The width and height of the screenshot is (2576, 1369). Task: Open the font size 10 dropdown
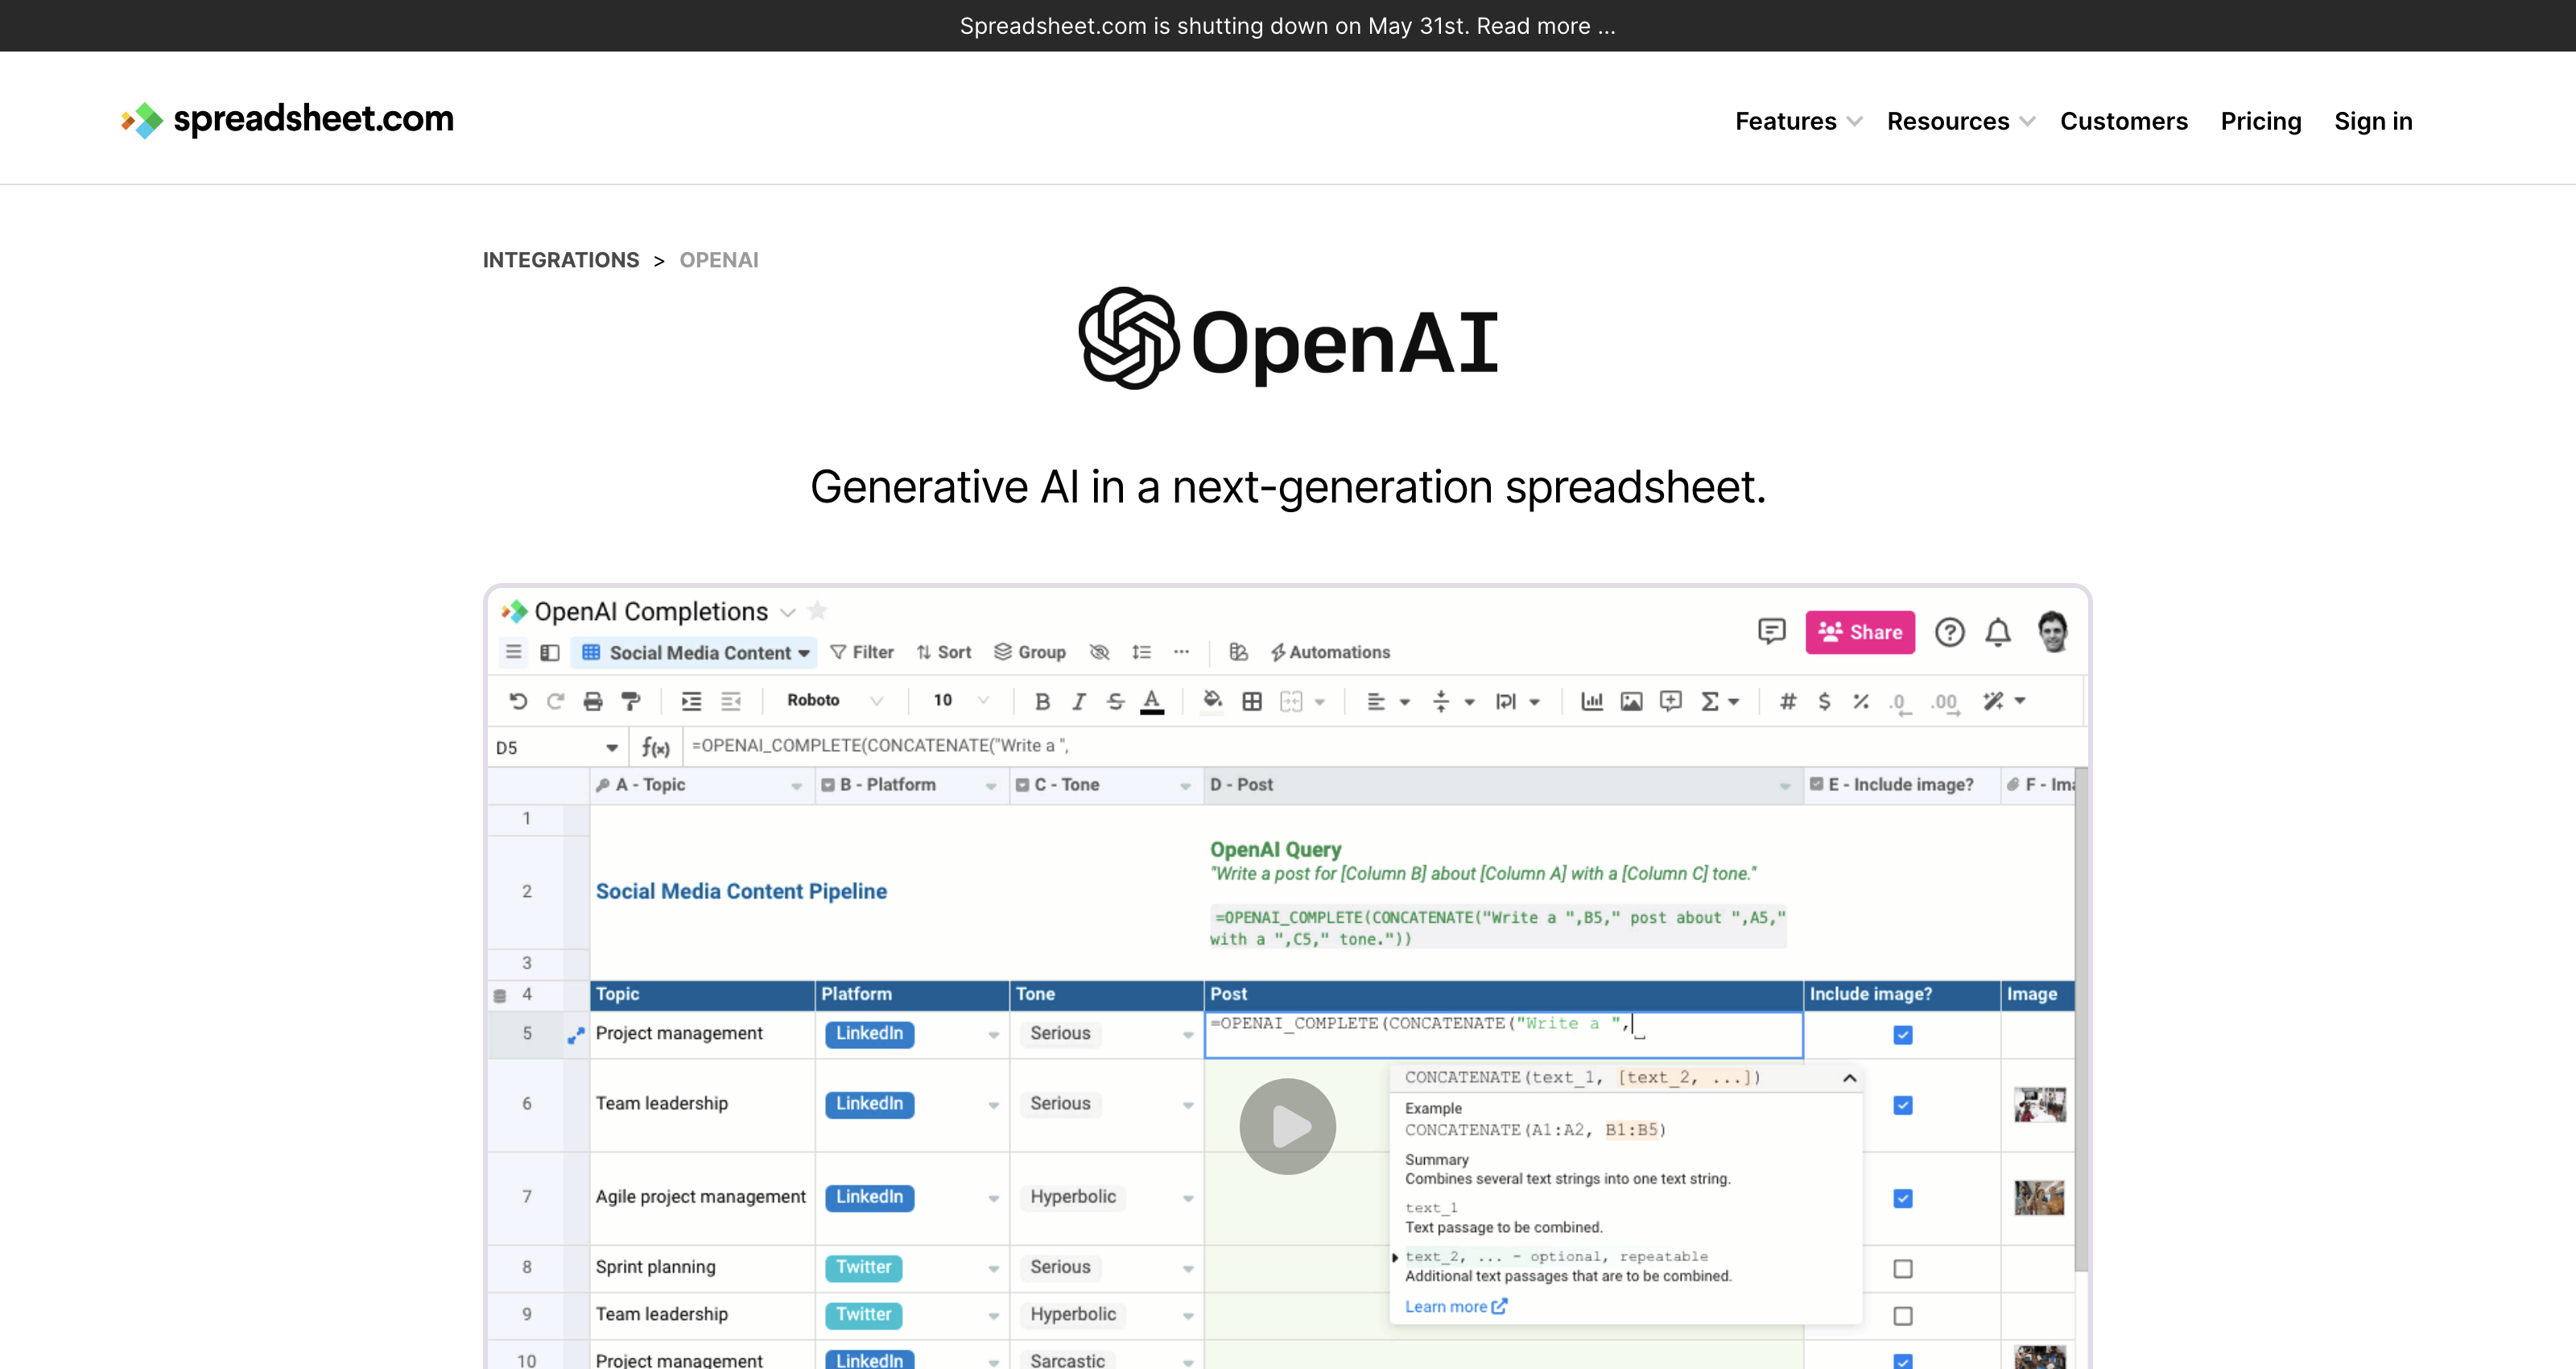coord(961,701)
